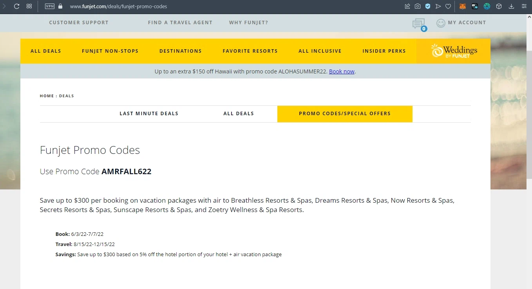
Task: Reload the page with the refresh icon
Action: click(x=16, y=6)
